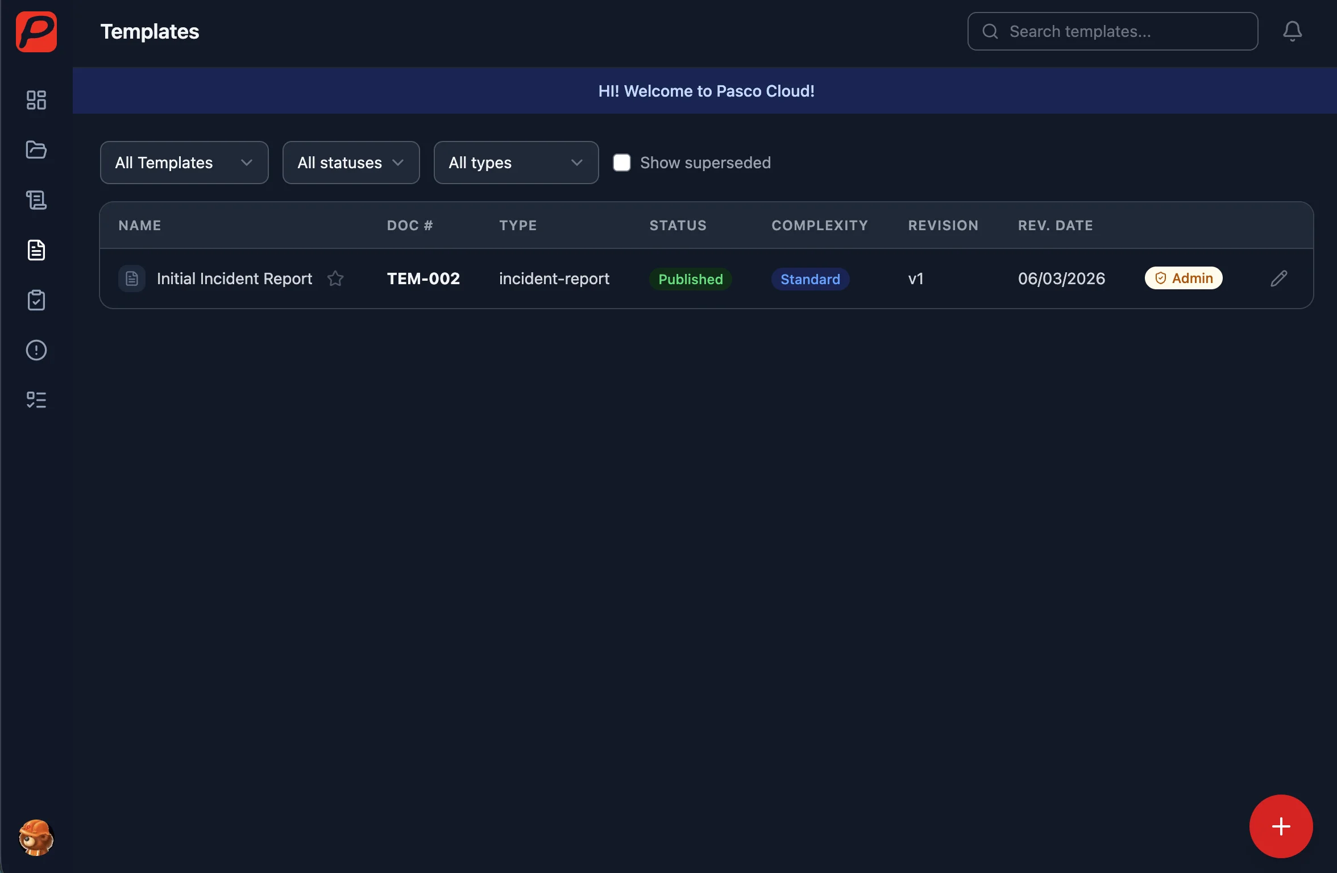Open the scroll document section in sidebar
The height and width of the screenshot is (873, 1337).
pos(36,199)
